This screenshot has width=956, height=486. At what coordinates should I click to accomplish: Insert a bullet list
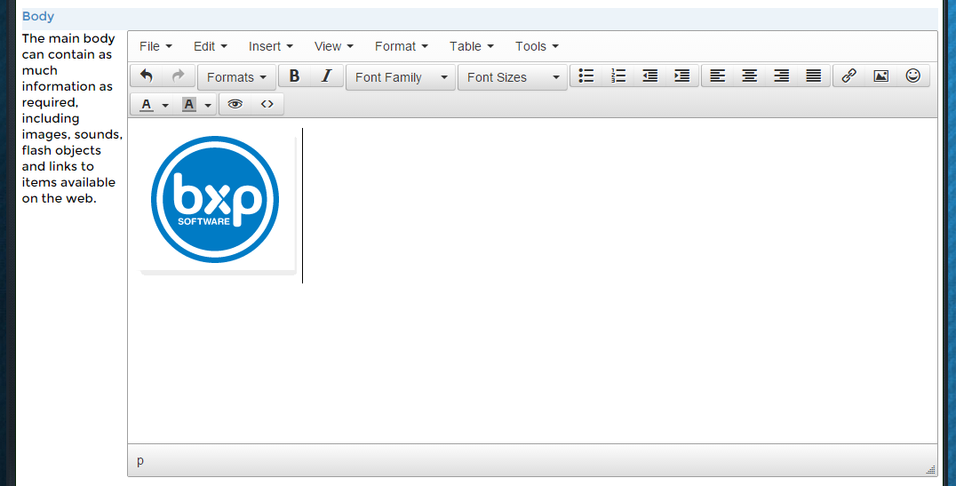586,76
